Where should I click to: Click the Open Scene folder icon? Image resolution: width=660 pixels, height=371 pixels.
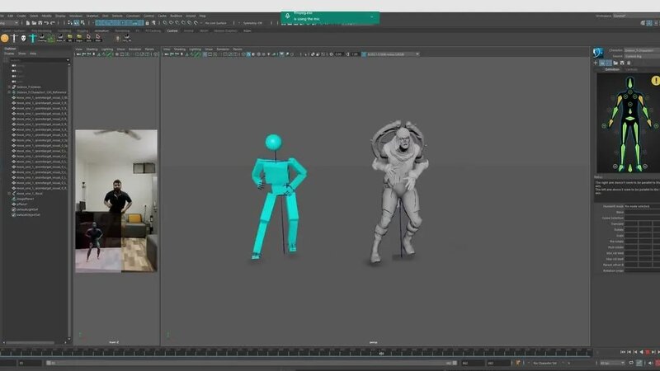(34, 23)
